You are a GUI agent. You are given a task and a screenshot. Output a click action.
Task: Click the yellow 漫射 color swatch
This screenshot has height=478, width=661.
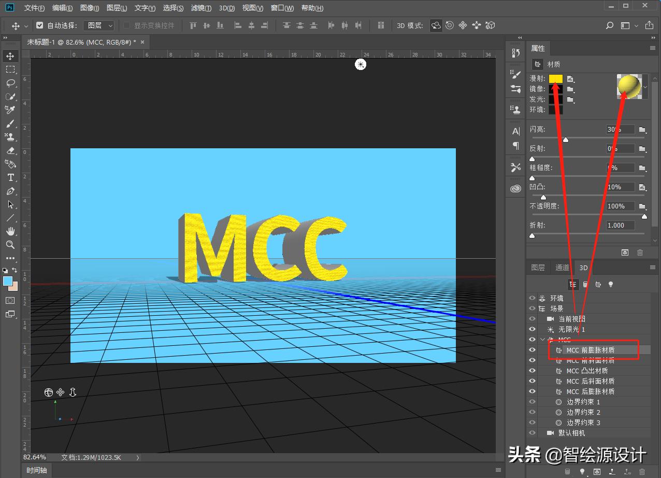pyautogui.click(x=555, y=79)
